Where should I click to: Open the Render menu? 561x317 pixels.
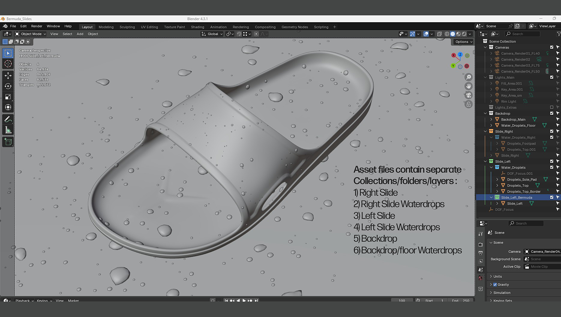37,26
